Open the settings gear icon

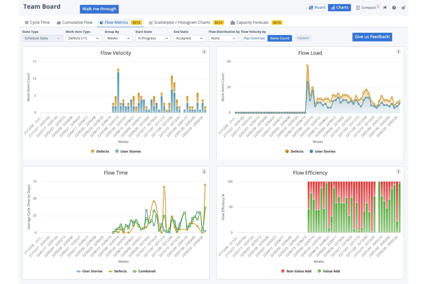(x=403, y=8)
